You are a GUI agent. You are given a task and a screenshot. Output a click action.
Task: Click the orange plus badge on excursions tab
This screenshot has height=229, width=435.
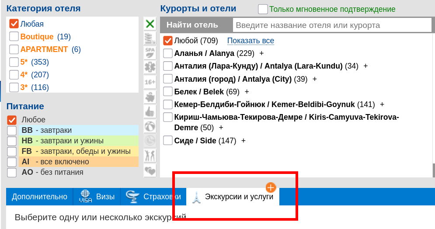[271, 187]
